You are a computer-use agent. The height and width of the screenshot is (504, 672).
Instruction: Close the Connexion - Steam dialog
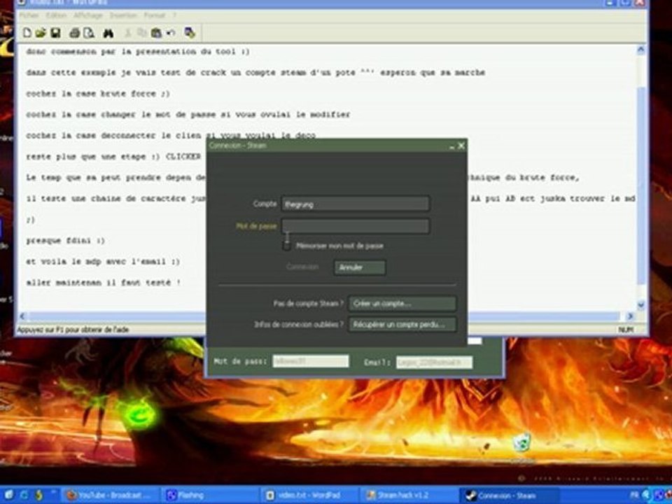461,146
